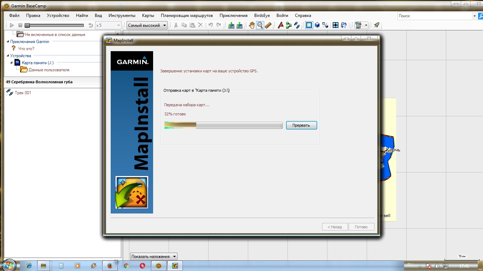Open the 'Показать наложения' dropdown
Image resolution: width=483 pixels, height=271 pixels.
(154, 257)
